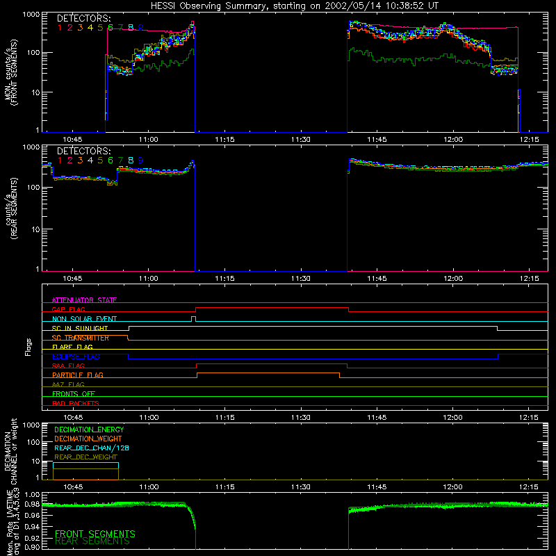The width and height of the screenshot is (556, 556).
Task: Click 11:30 tick under decimation plot
Action: point(301,487)
